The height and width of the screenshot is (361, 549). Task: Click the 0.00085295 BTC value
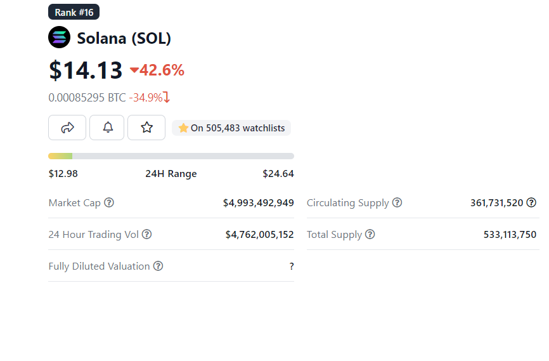pyautogui.click(x=87, y=98)
